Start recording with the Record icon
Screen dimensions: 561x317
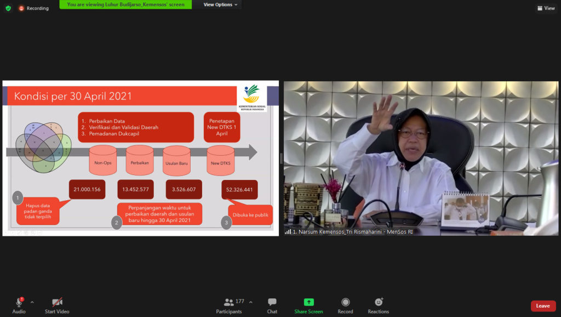coord(345,302)
